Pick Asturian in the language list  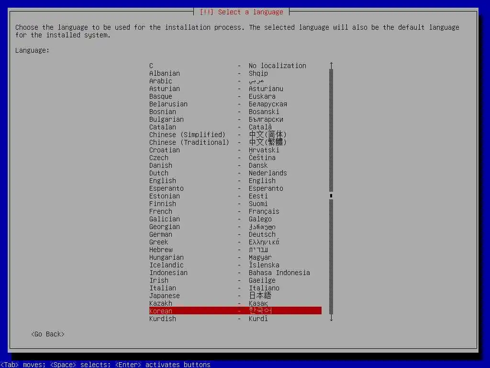tap(235, 89)
